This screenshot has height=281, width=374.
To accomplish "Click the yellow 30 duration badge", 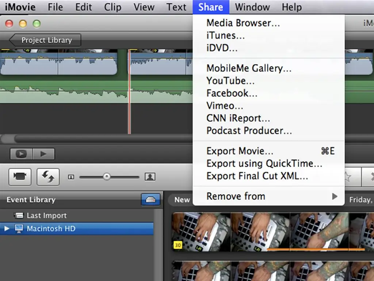I will tap(178, 245).
